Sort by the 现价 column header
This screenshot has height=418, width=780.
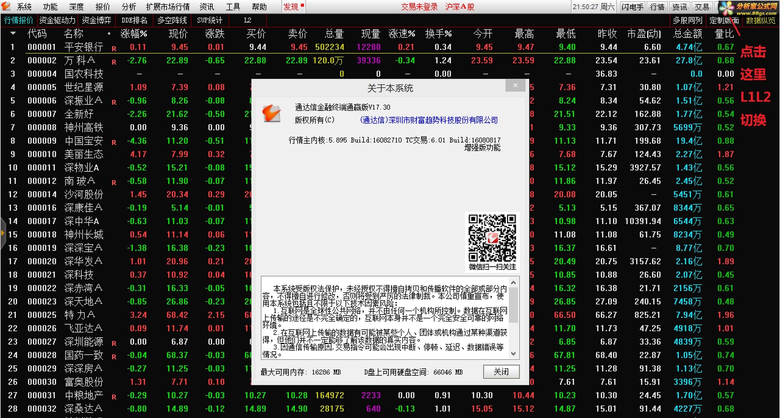(179, 33)
